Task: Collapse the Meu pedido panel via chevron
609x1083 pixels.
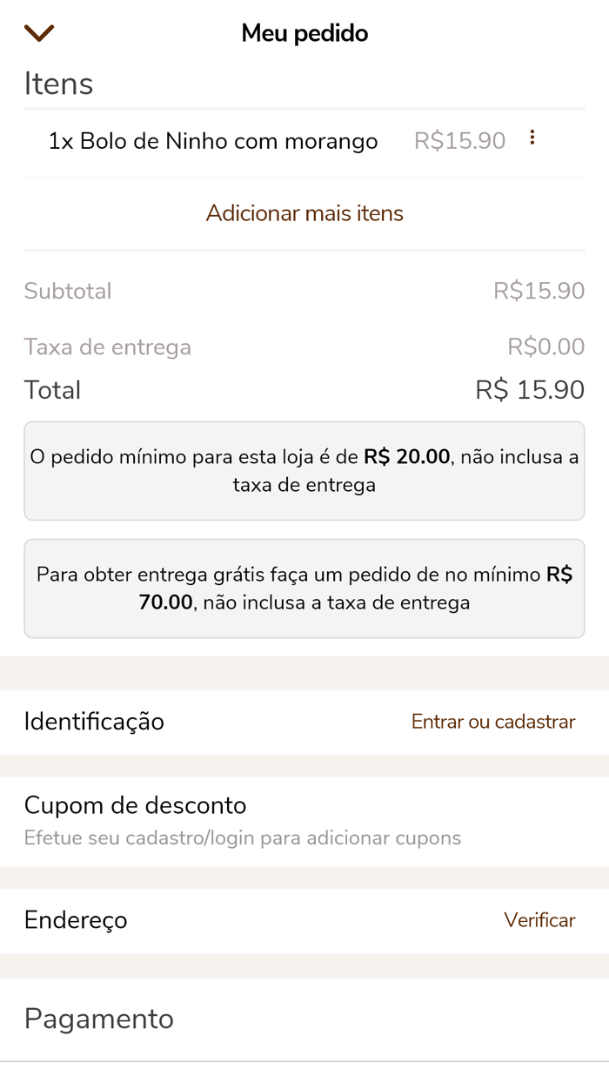Action: click(x=38, y=32)
